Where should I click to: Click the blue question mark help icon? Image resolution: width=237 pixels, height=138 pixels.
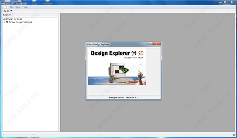[11, 11]
